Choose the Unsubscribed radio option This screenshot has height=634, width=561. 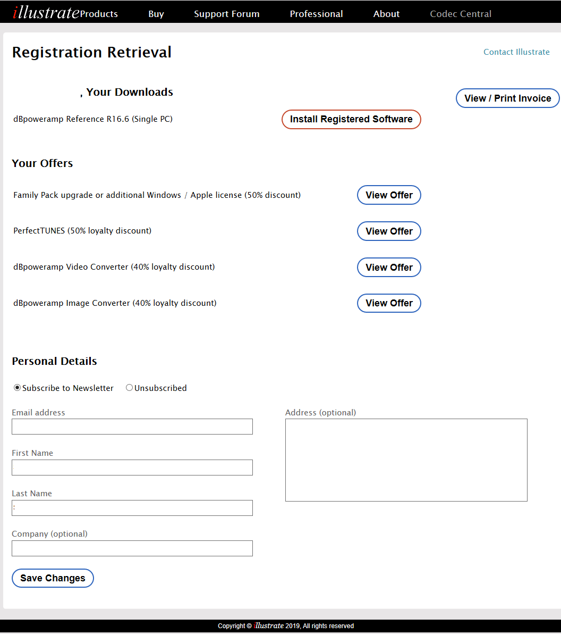tap(129, 388)
